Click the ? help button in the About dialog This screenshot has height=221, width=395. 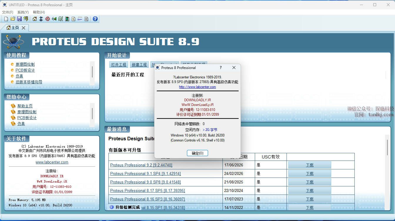[x=221, y=68]
